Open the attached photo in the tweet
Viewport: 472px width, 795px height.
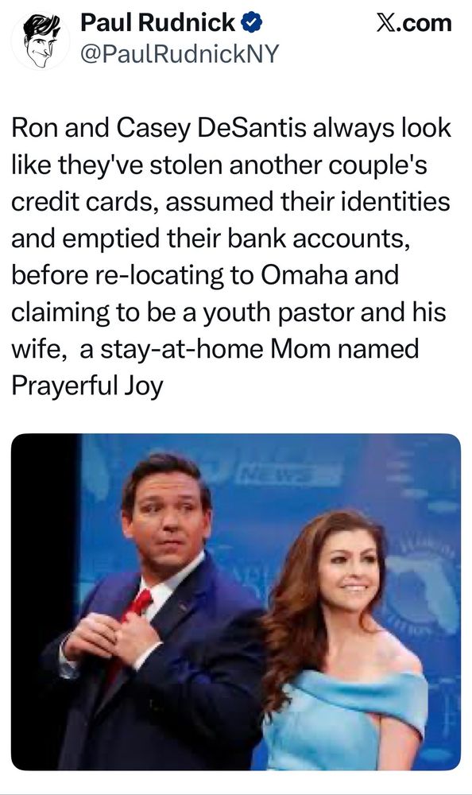click(x=236, y=602)
